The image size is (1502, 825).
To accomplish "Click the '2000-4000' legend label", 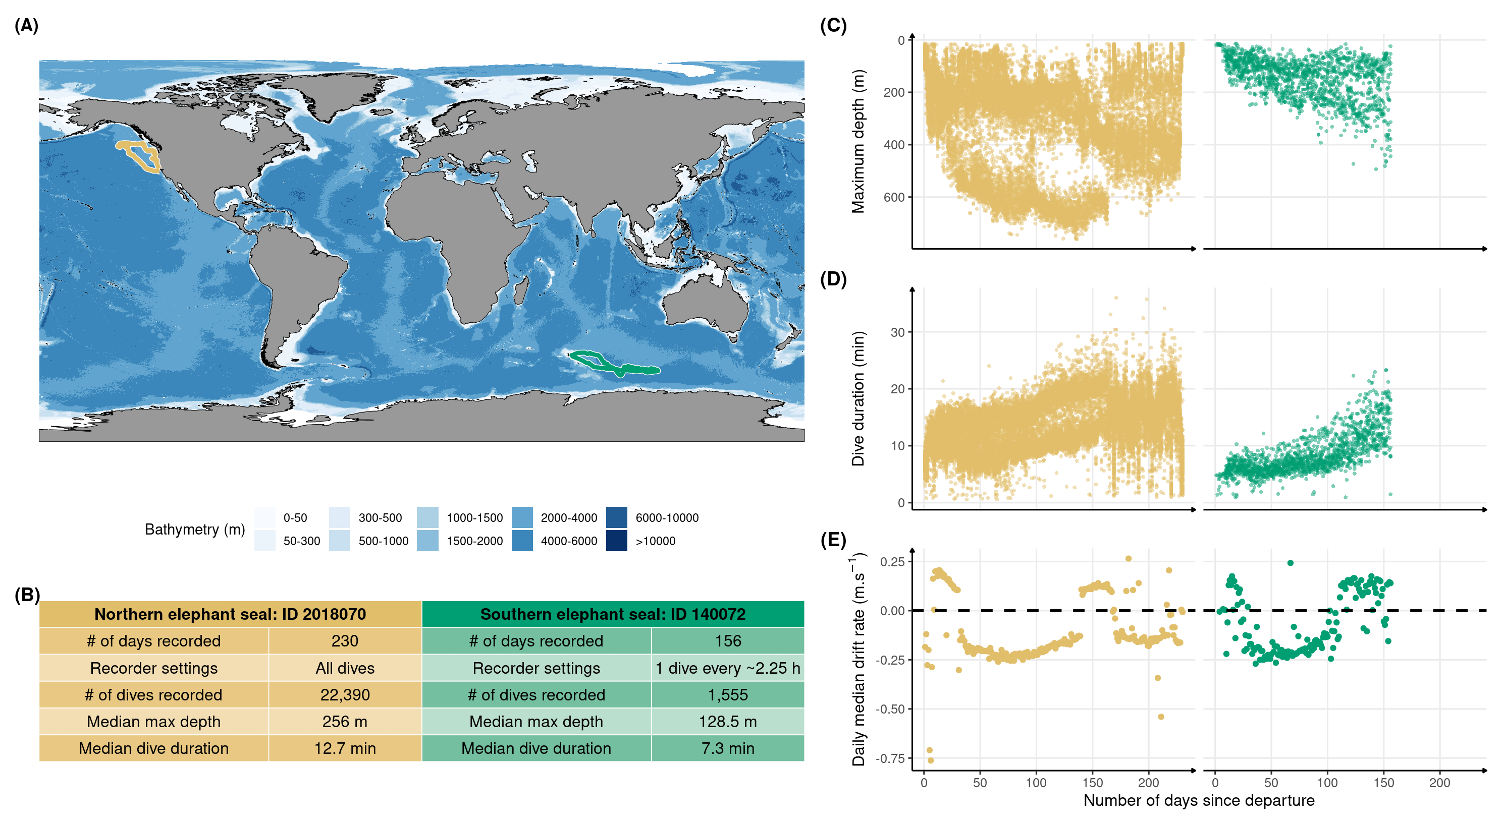I will click(x=569, y=518).
